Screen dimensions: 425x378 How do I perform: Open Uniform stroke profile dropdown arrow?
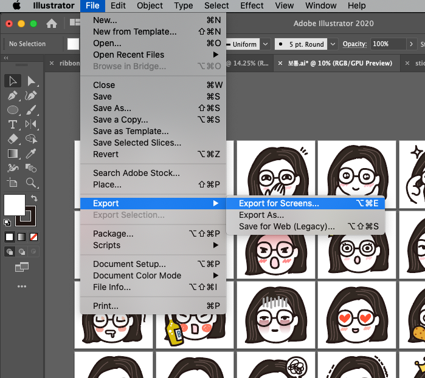265,44
